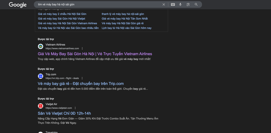Open the on-screen keyboard input tool

point(173,5)
